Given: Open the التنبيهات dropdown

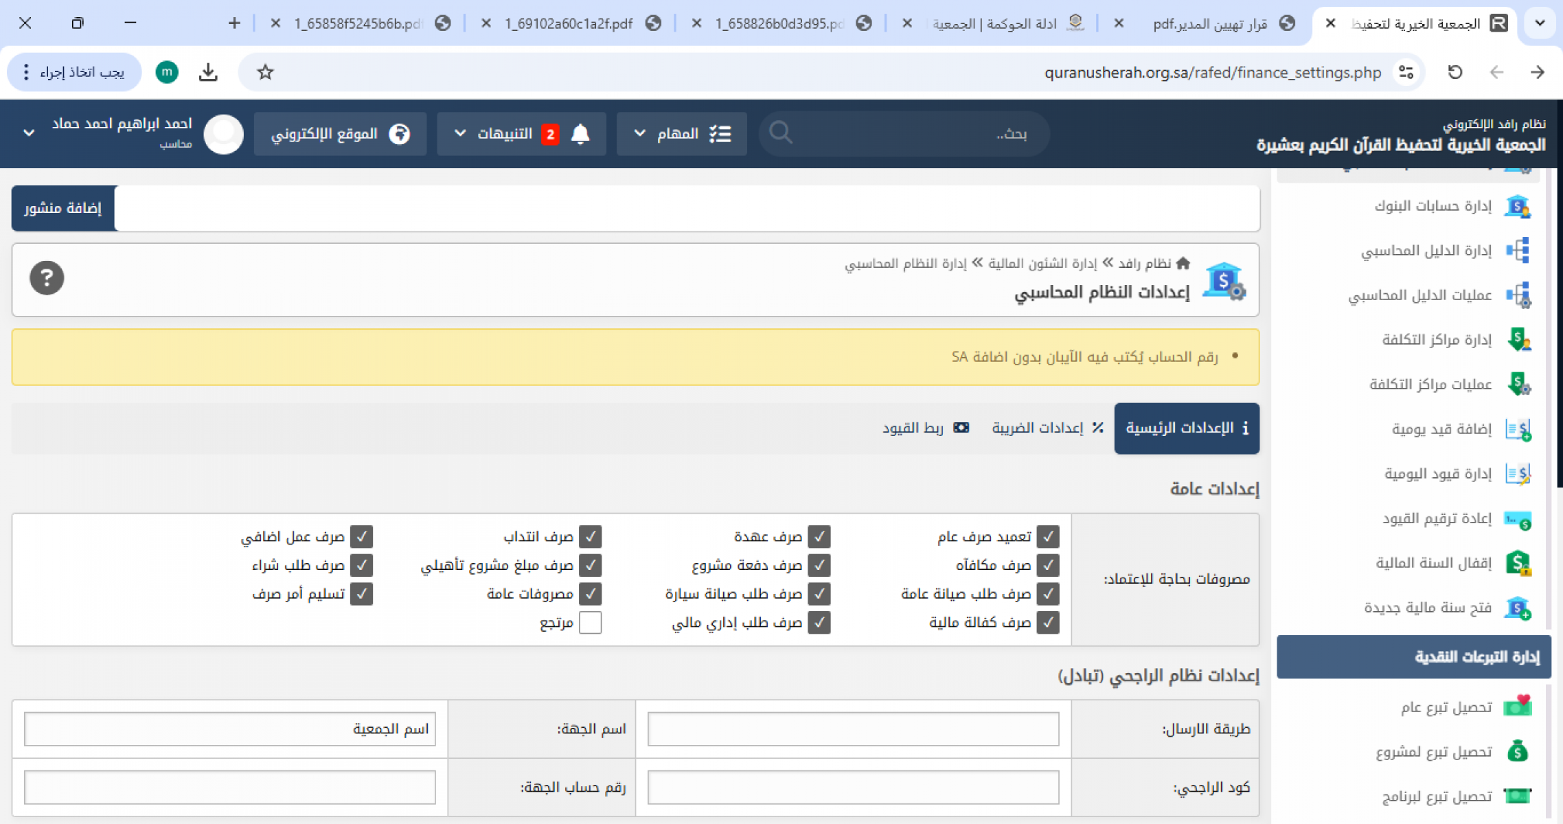Looking at the screenshot, I should pyautogui.click(x=505, y=133).
